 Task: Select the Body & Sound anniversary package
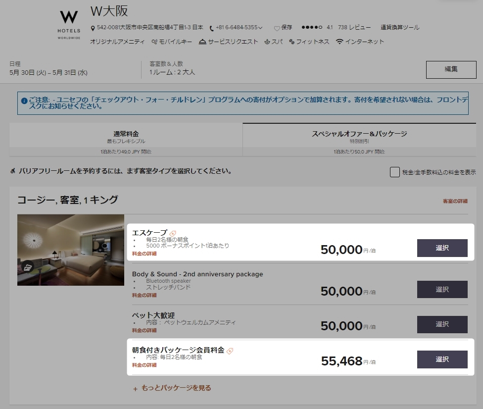pyautogui.click(x=442, y=289)
